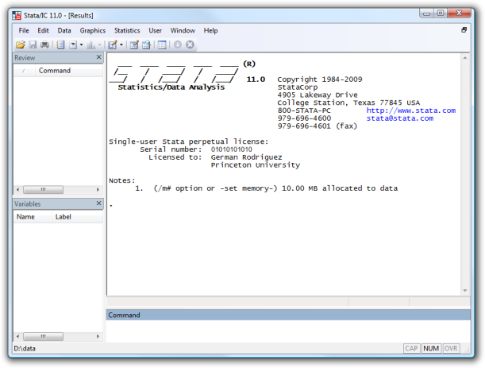This screenshot has height=368, width=485.
Task: Click the 'Princeton University' text
Action: click(x=256, y=165)
